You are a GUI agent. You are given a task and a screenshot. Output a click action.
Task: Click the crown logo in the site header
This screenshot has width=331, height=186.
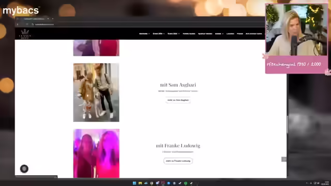point(25,34)
